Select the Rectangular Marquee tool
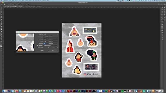The image size is (166, 93). pos(1,10)
